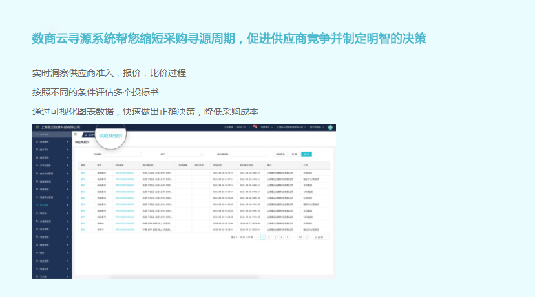Click the quote title input field

(248, 154)
